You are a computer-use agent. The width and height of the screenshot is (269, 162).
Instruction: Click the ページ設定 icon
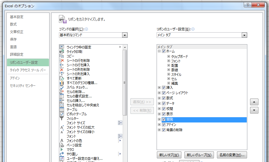pyautogui.click(x=62, y=145)
